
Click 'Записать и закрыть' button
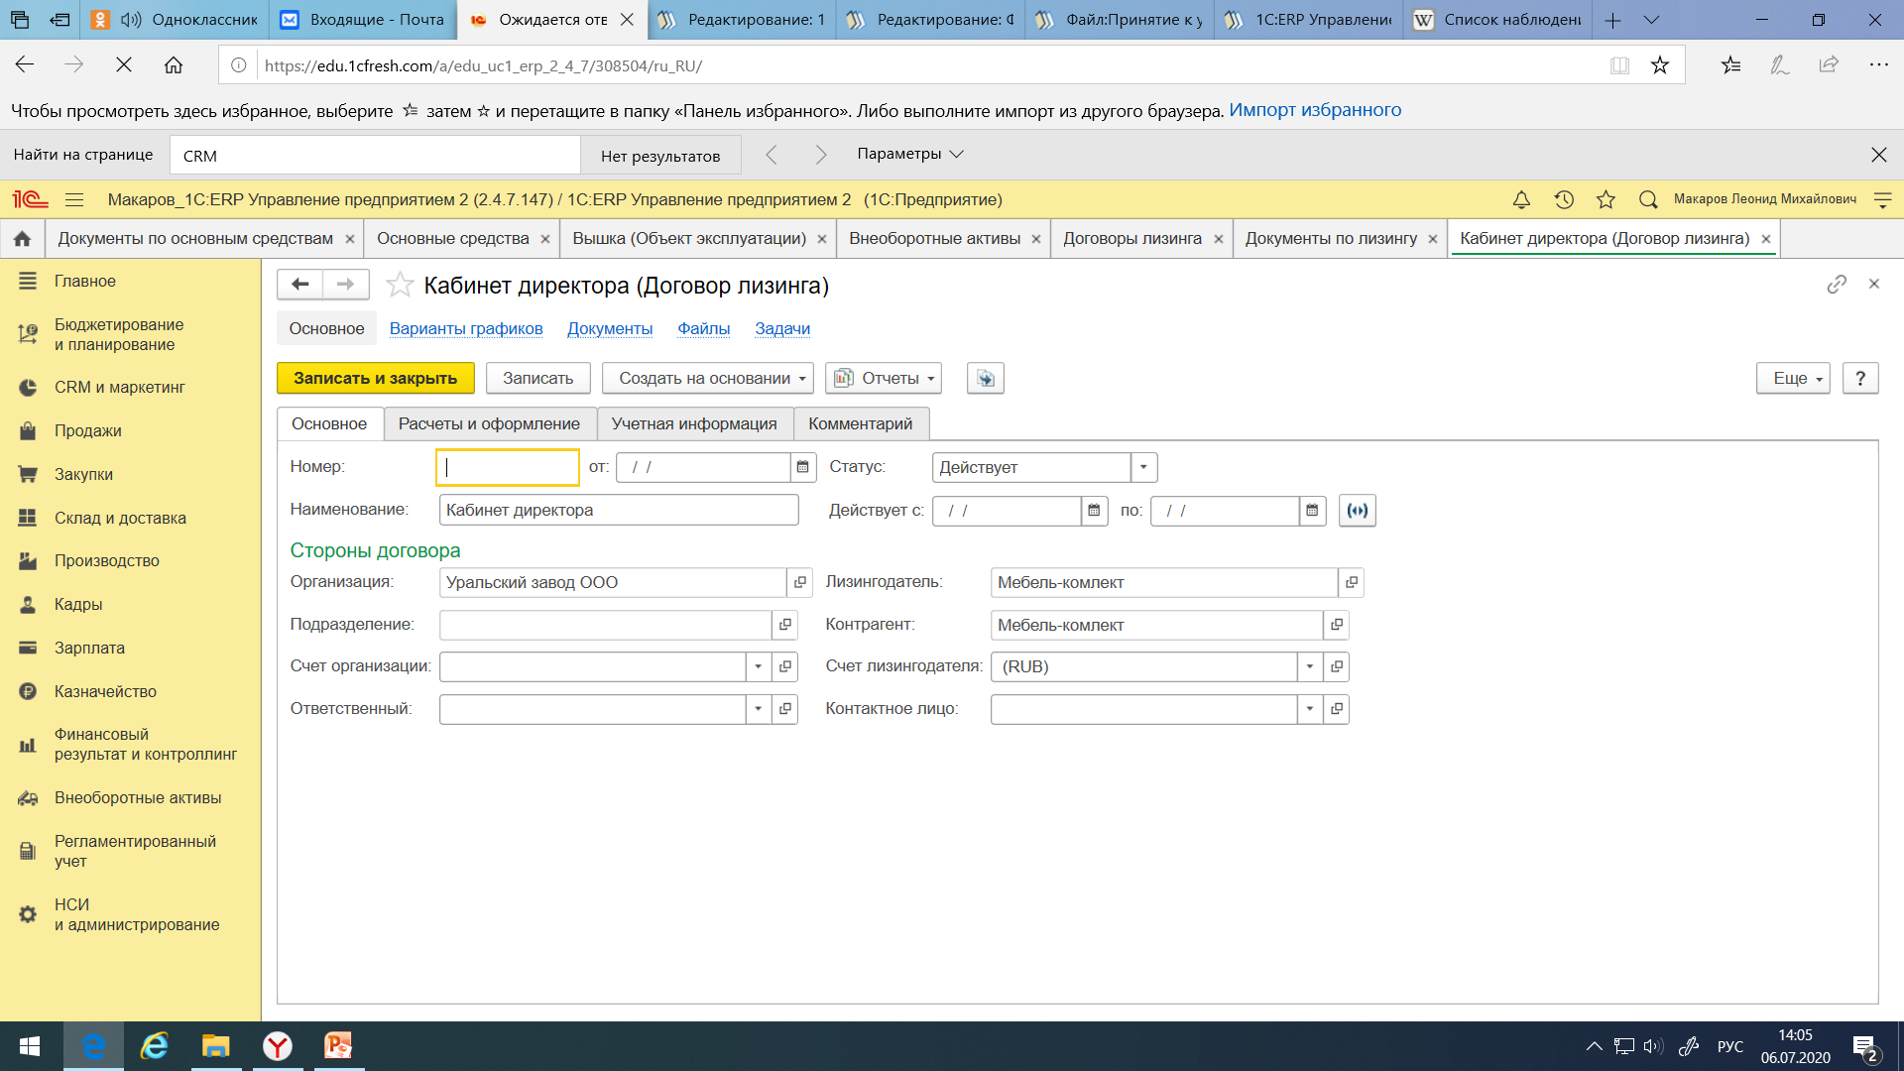tap(376, 378)
